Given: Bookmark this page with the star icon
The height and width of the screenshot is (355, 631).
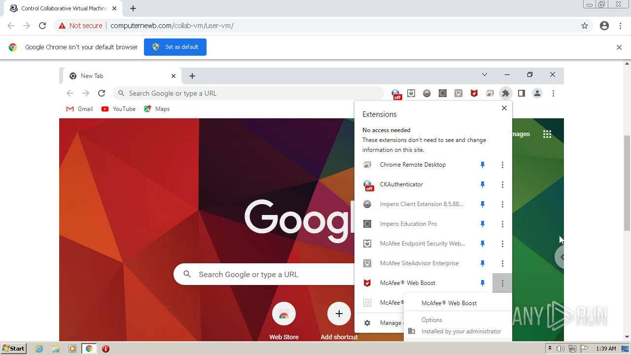Looking at the screenshot, I should [585, 26].
